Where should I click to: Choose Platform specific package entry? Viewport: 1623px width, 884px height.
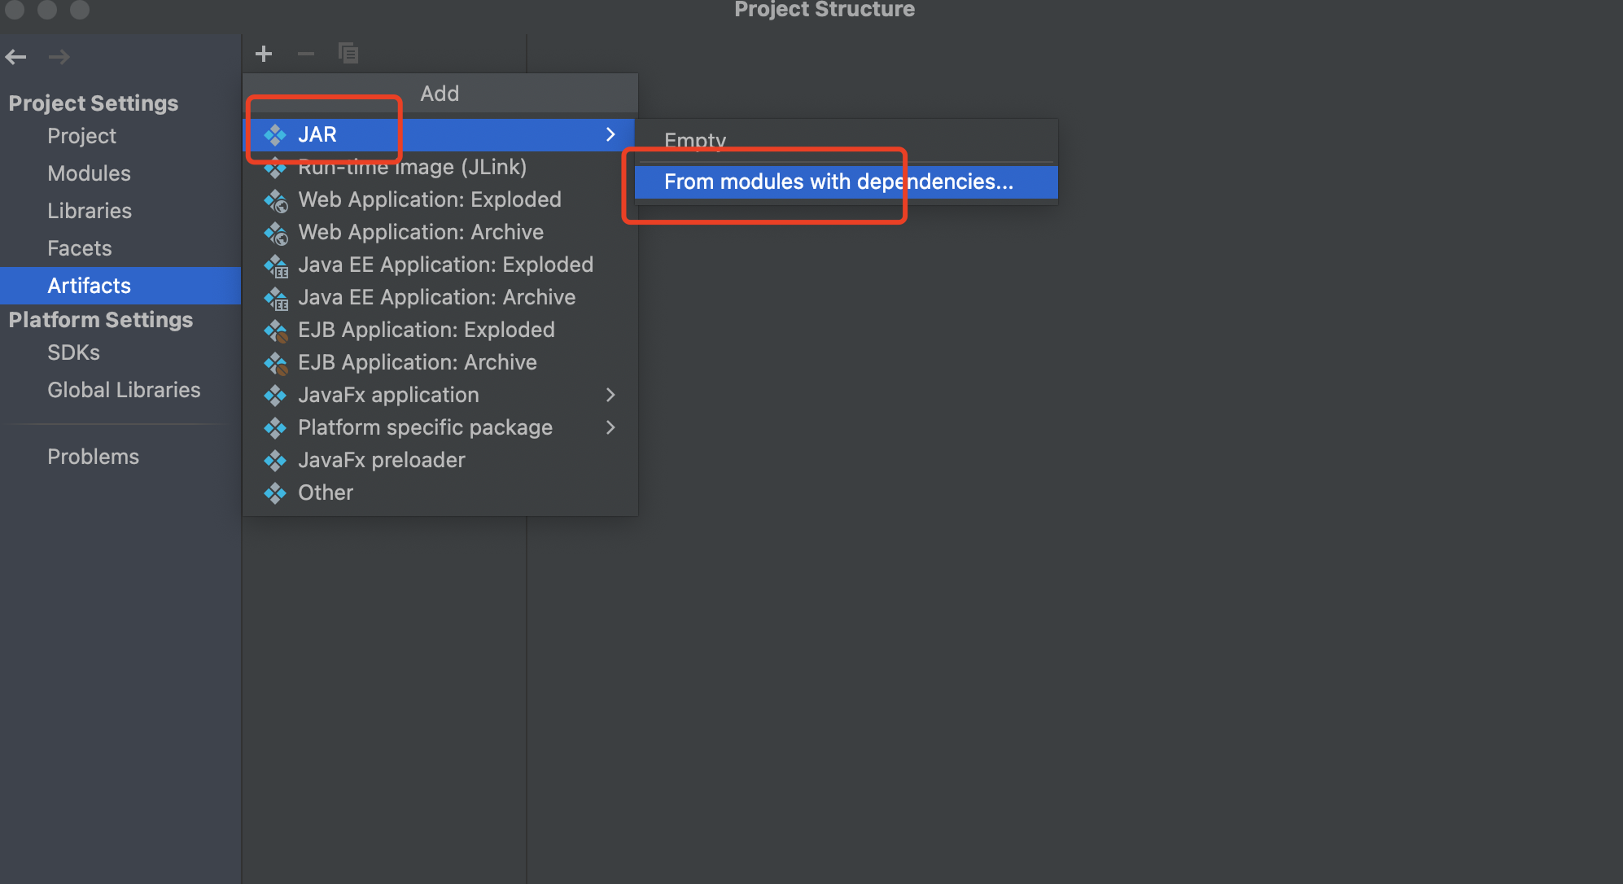(x=440, y=427)
